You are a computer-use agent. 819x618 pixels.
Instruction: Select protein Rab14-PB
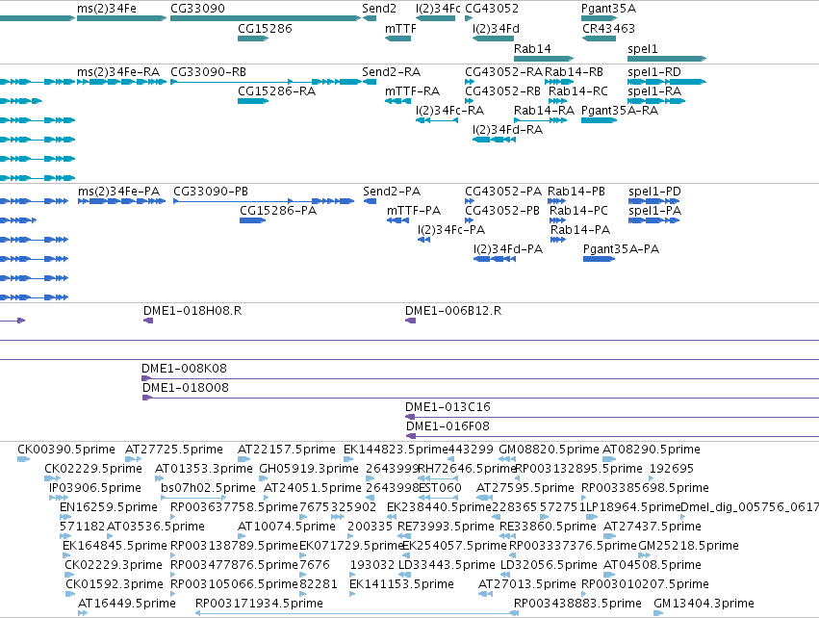click(x=576, y=192)
